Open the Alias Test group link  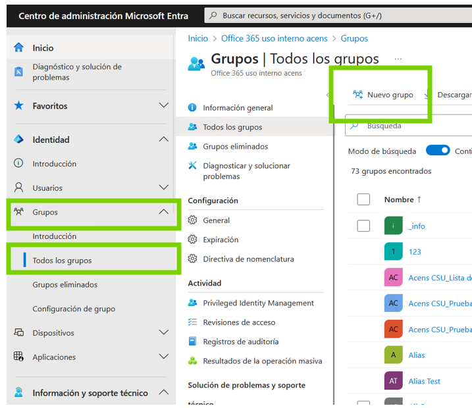[424, 381]
